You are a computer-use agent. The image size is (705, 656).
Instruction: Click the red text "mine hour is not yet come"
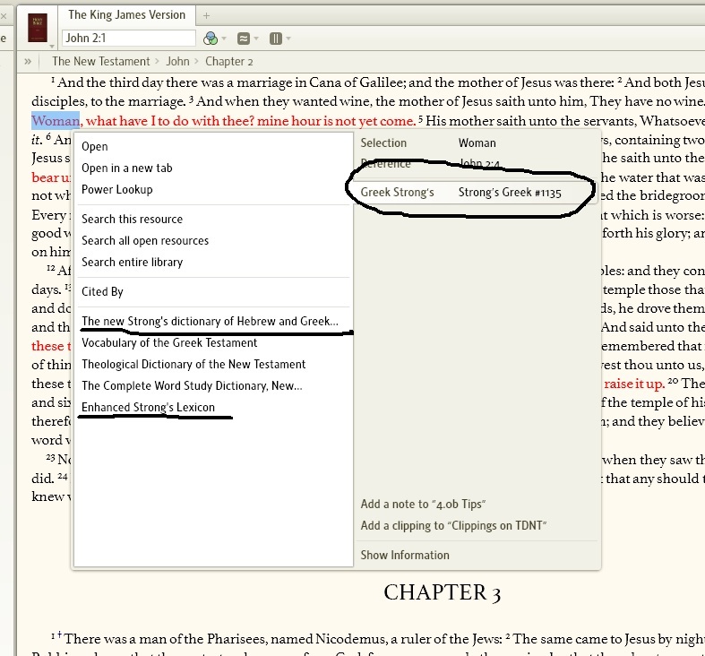[x=336, y=121]
